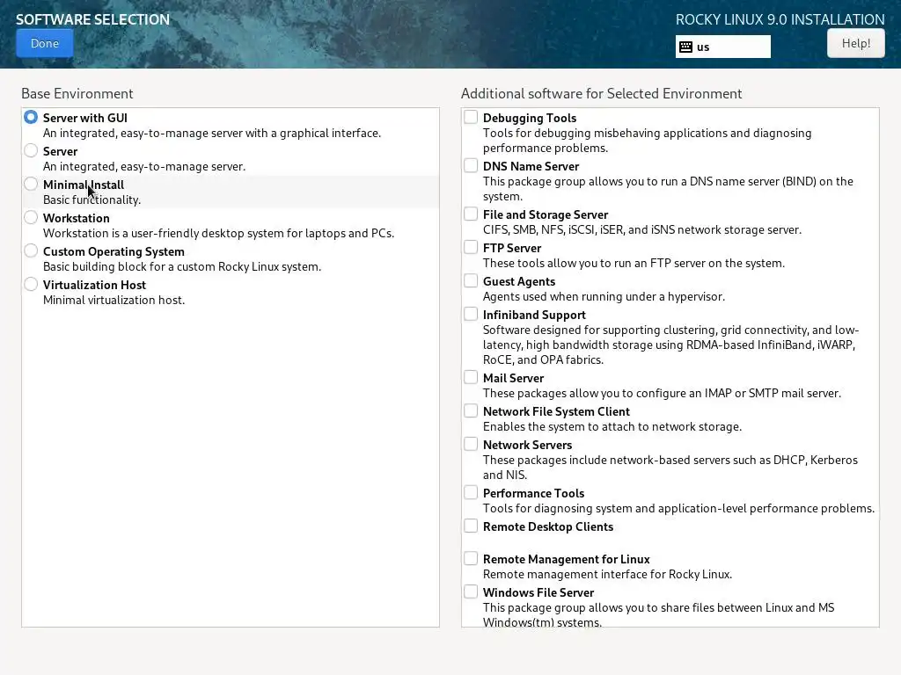Click the 'Remote Desktop Clients' label text
This screenshot has height=675, width=901.
(548, 526)
